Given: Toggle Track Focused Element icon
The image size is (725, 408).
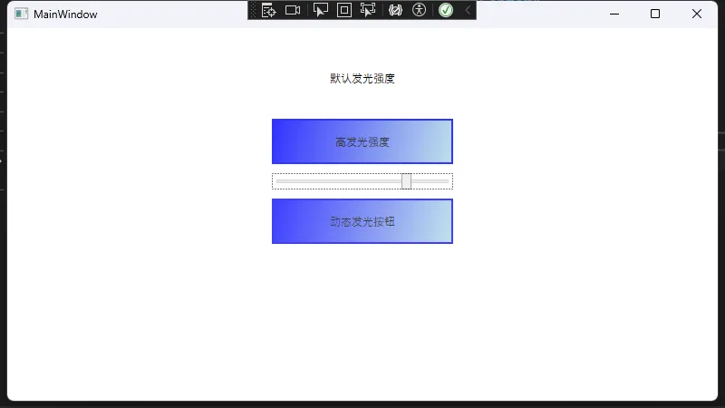Looking at the screenshot, I should 368,10.
